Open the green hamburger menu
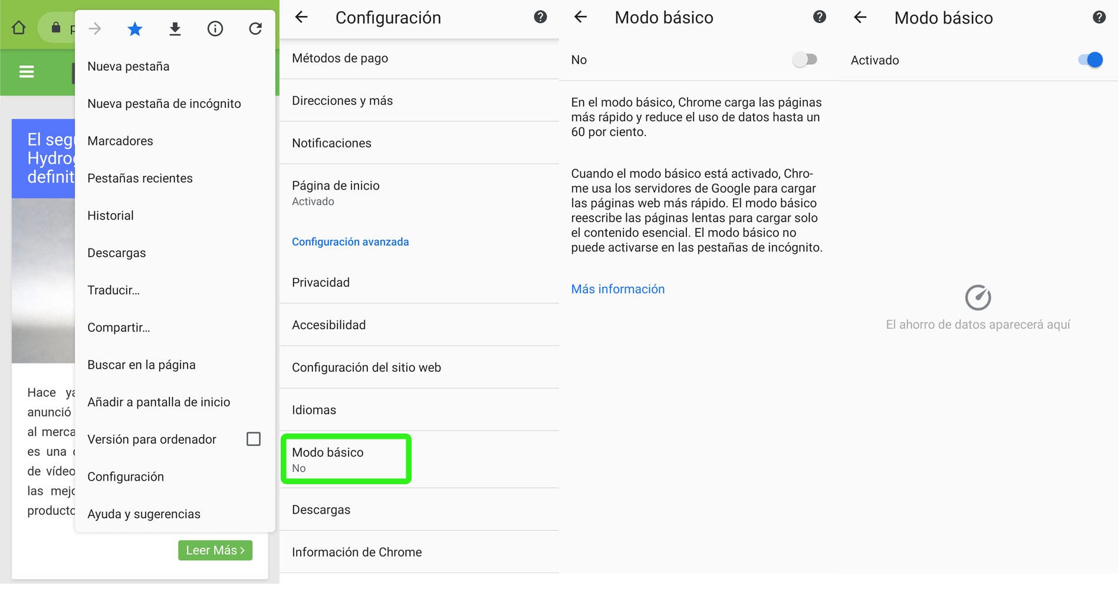 27,72
